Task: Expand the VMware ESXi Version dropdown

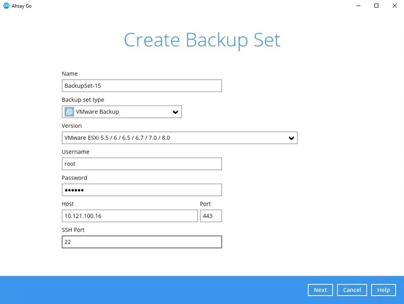Action: pyautogui.click(x=180, y=138)
